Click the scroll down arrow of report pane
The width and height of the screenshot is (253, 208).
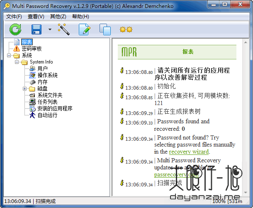click(x=246, y=193)
